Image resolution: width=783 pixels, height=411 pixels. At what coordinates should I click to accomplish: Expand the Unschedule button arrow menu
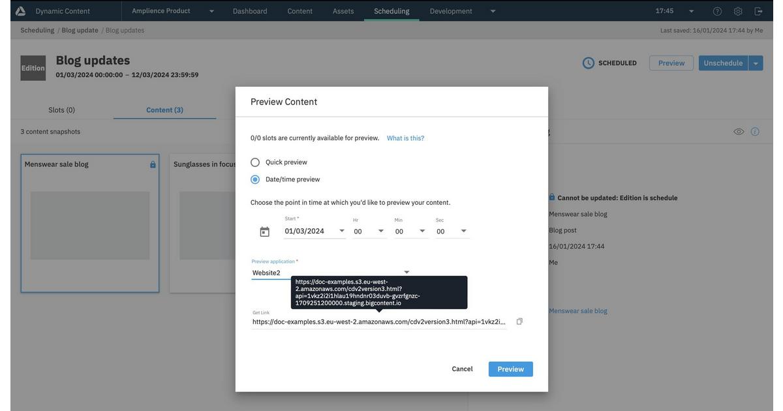(x=756, y=63)
